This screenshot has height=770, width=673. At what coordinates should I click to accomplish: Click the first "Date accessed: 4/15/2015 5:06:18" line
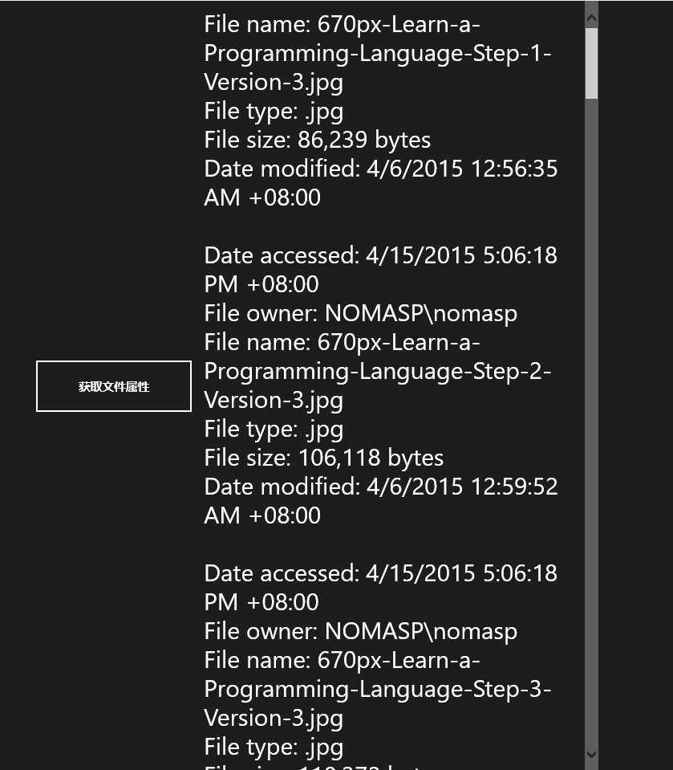380,255
